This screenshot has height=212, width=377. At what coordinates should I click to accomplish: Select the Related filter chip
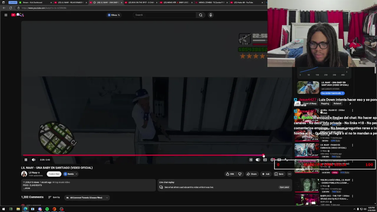coord(337,104)
